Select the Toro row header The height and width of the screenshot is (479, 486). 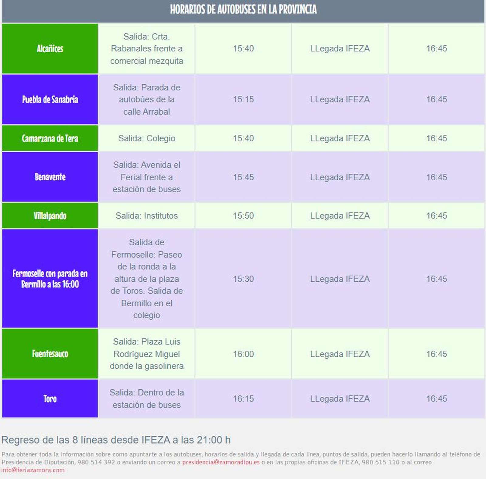[50, 399]
